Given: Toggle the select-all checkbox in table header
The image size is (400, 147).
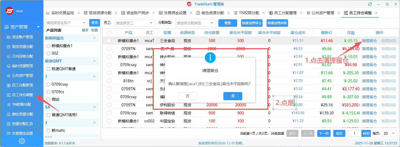Looking at the screenshot, I should (x=109, y=33).
